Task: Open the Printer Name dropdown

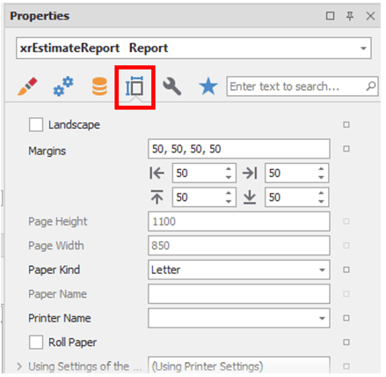Action: tap(322, 318)
